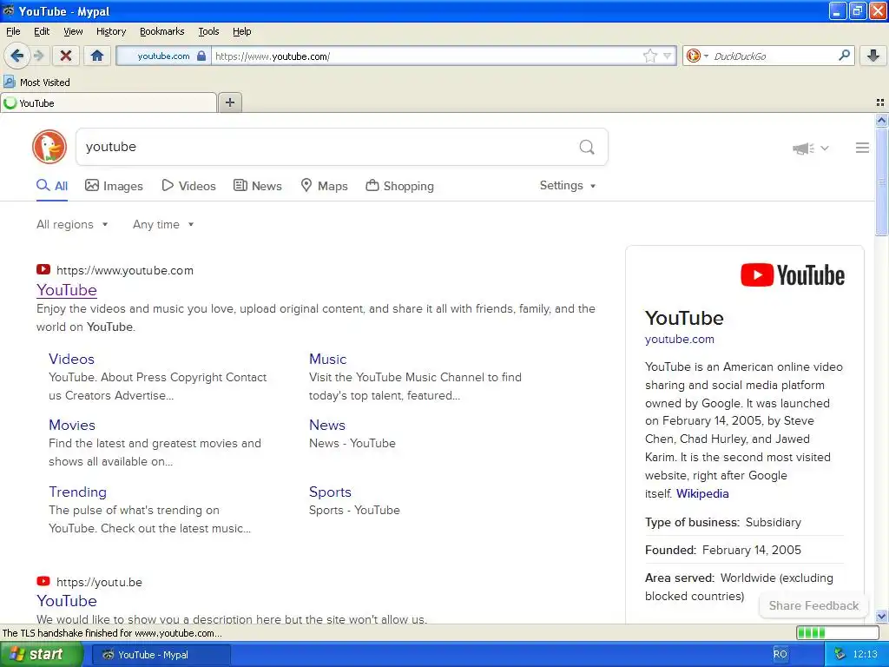Click the youtube.com site identity label
Viewport: 889px width, 667px height.
click(163, 56)
